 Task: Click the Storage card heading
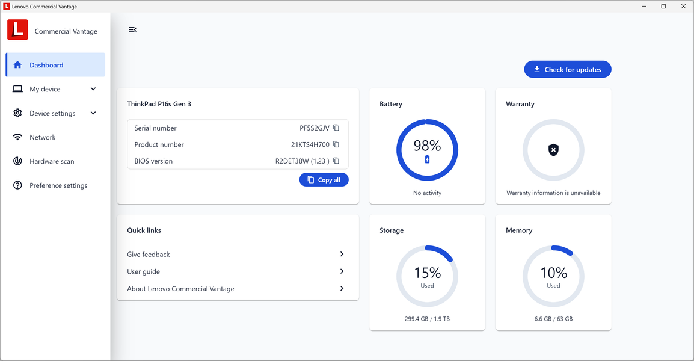[392, 230]
